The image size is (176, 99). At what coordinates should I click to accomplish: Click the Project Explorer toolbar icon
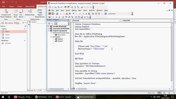coord(93,14)
